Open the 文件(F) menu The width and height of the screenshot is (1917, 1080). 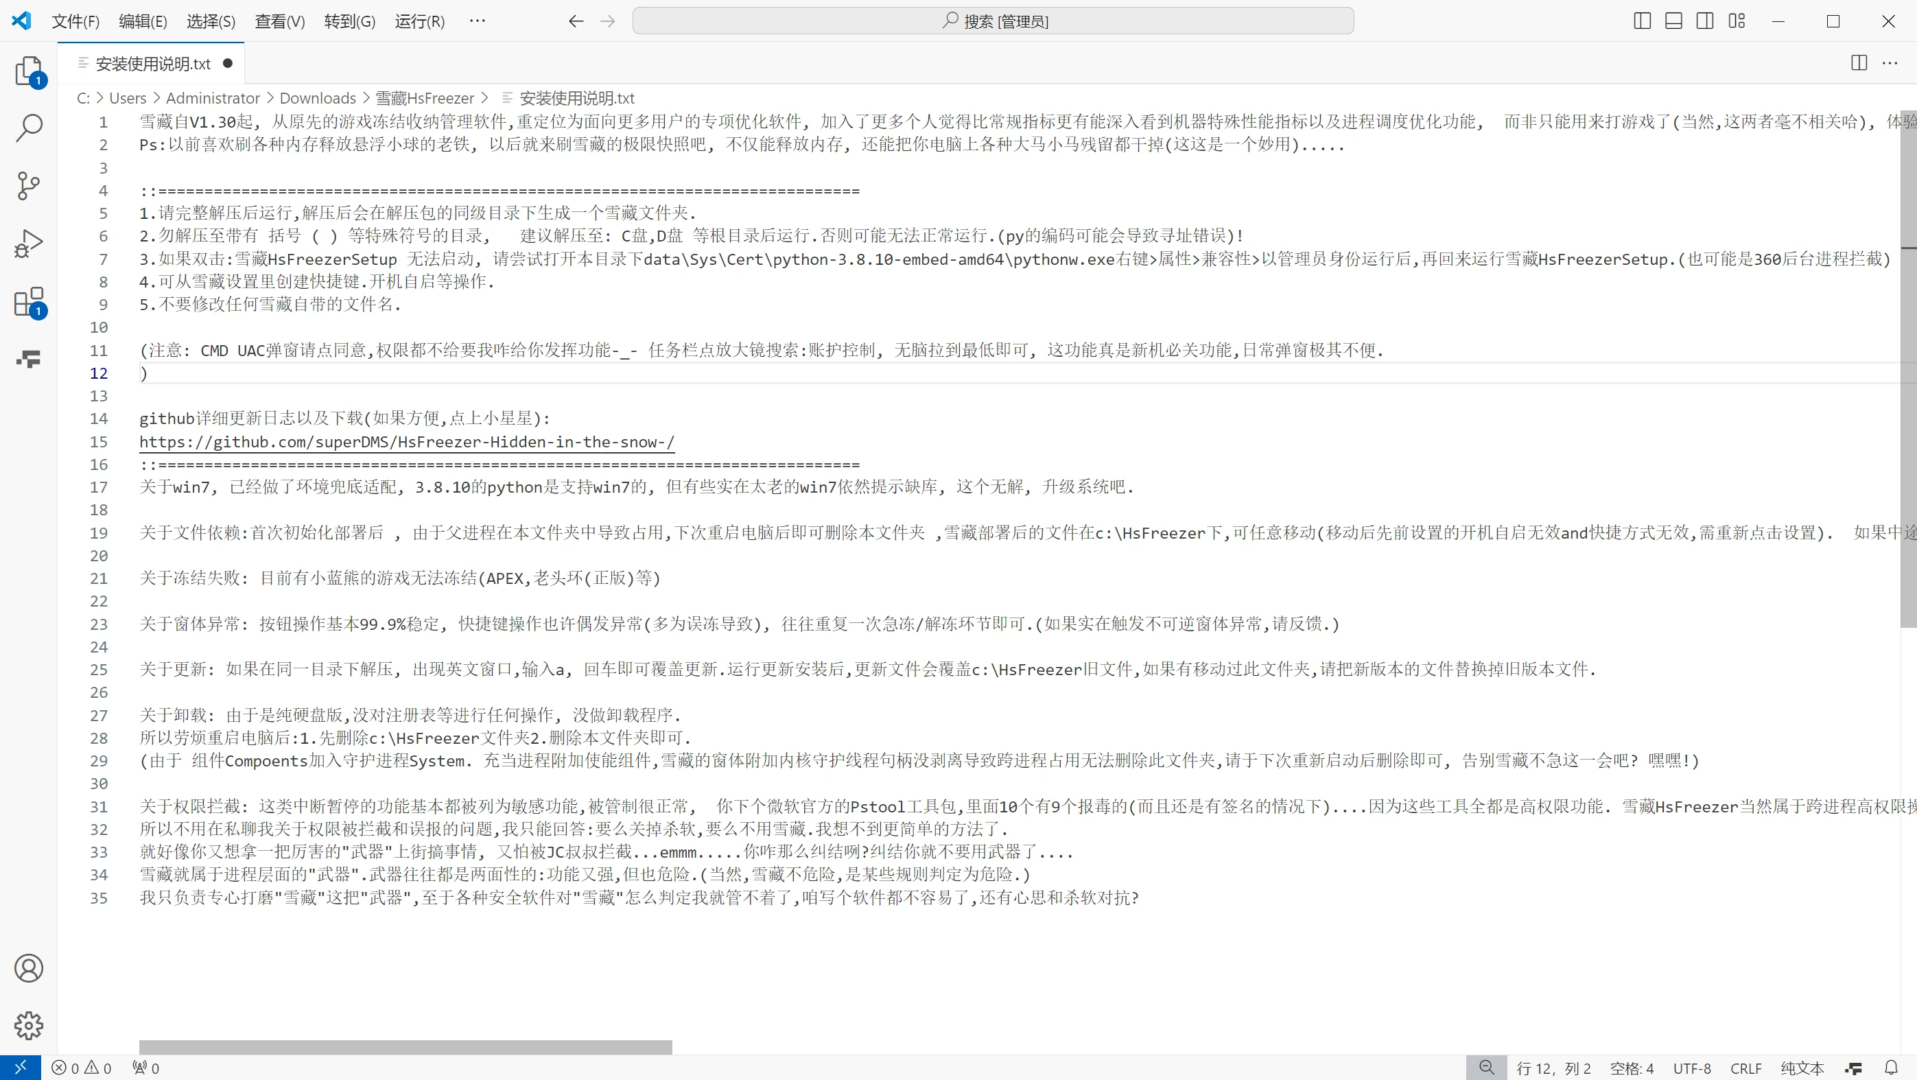pos(75,21)
